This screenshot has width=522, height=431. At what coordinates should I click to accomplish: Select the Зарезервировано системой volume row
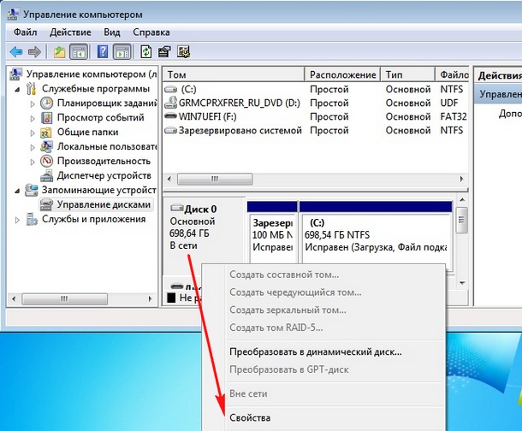[x=316, y=130]
